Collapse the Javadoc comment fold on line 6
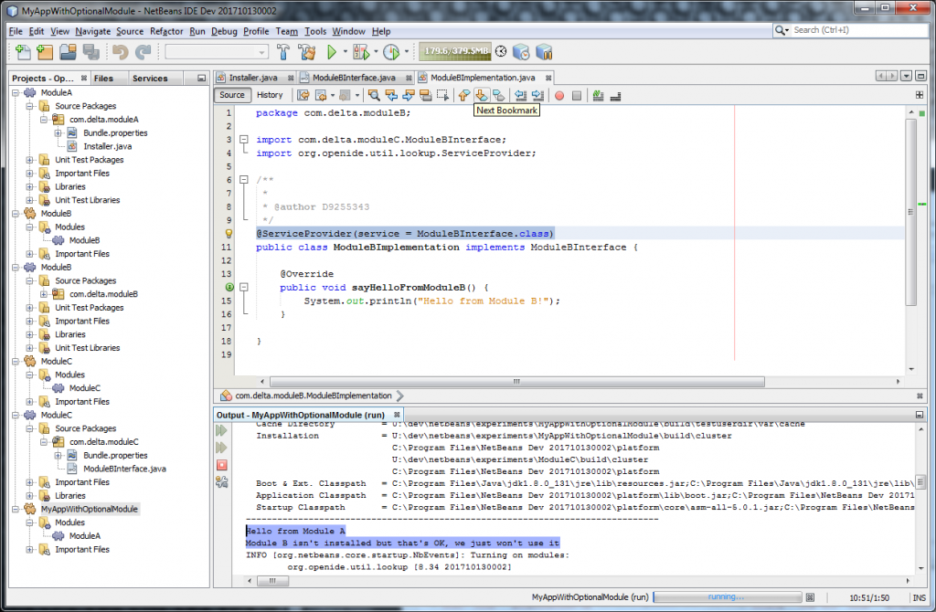The height and width of the screenshot is (612, 936). tap(243, 180)
